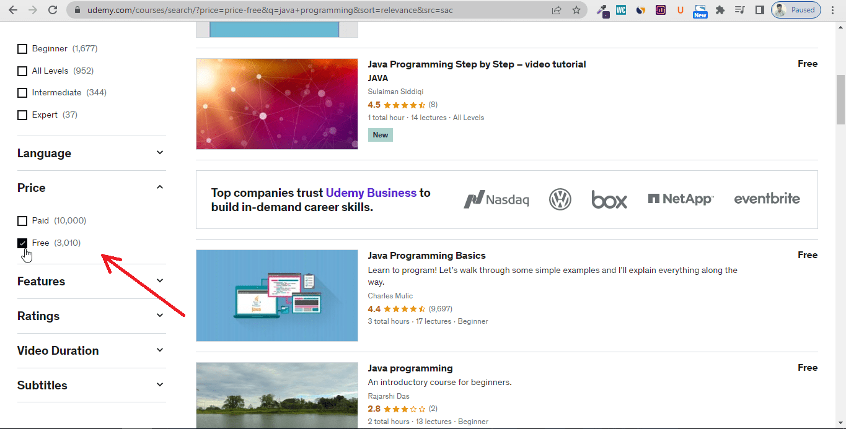The height and width of the screenshot is (429, 846).
Task: Expand the Video Duration filter section
Action: point(91,350)
